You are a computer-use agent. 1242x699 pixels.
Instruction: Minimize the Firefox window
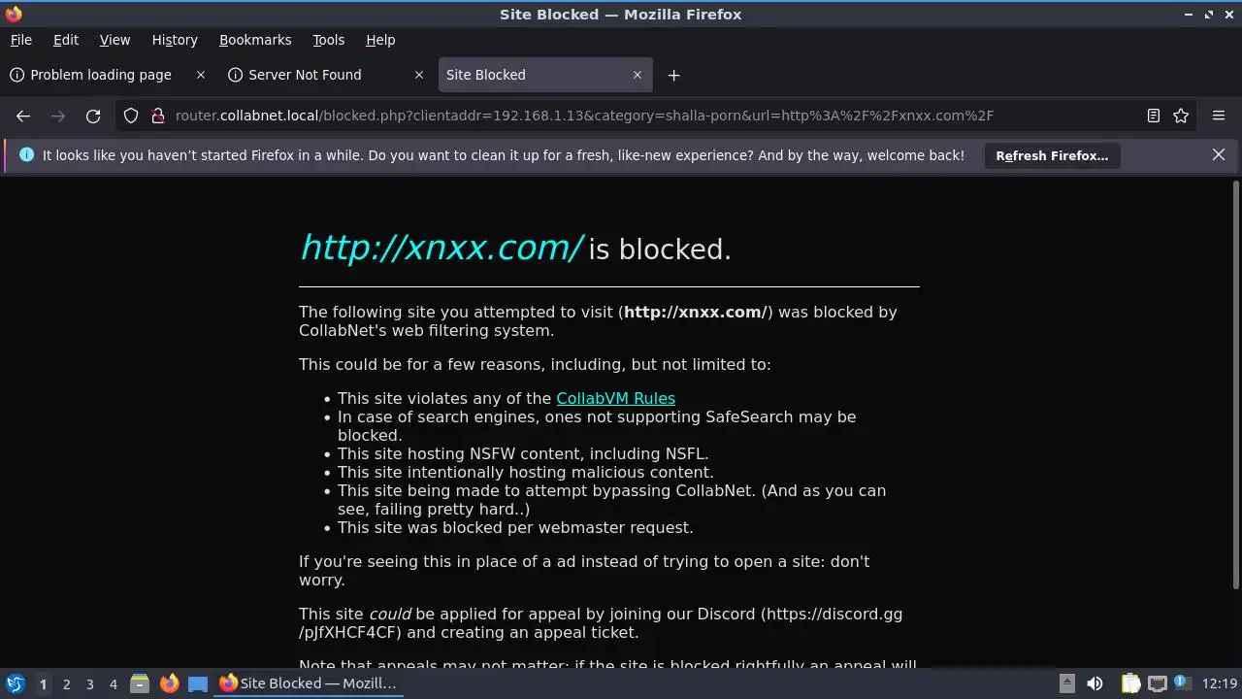[1190, 15]
